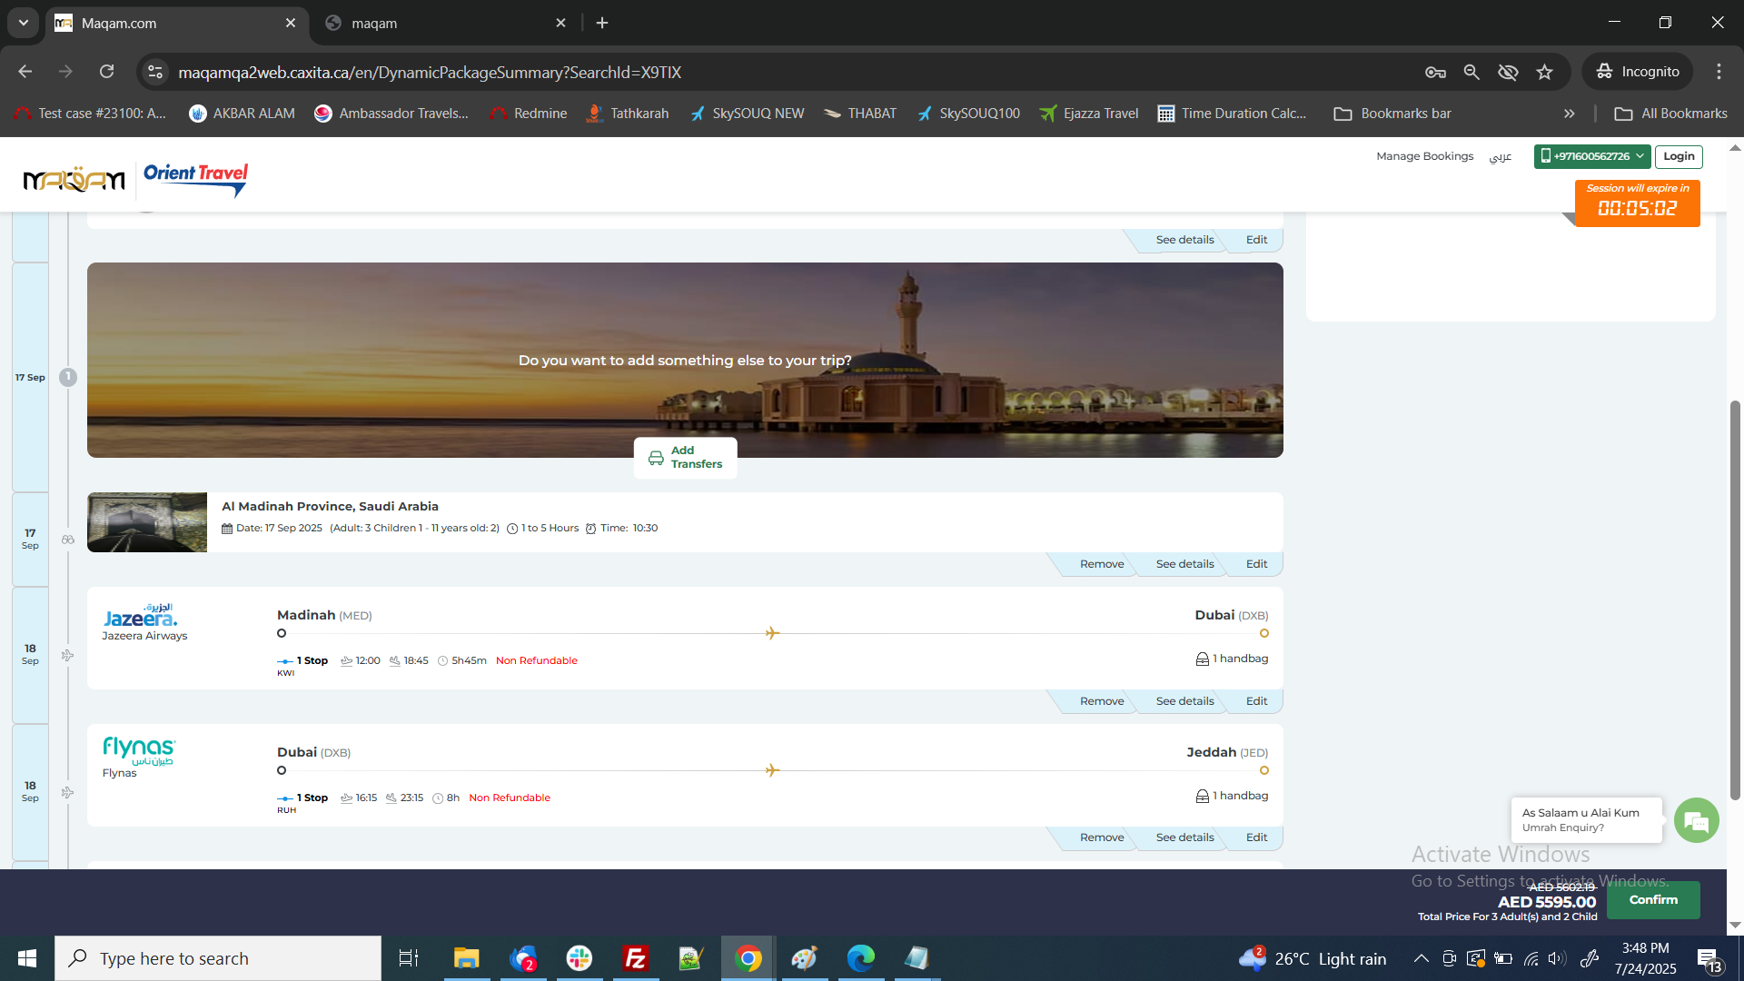Click the Maqam logo in header
Screen dimensions: 1744x981
[x=74, y=180]
